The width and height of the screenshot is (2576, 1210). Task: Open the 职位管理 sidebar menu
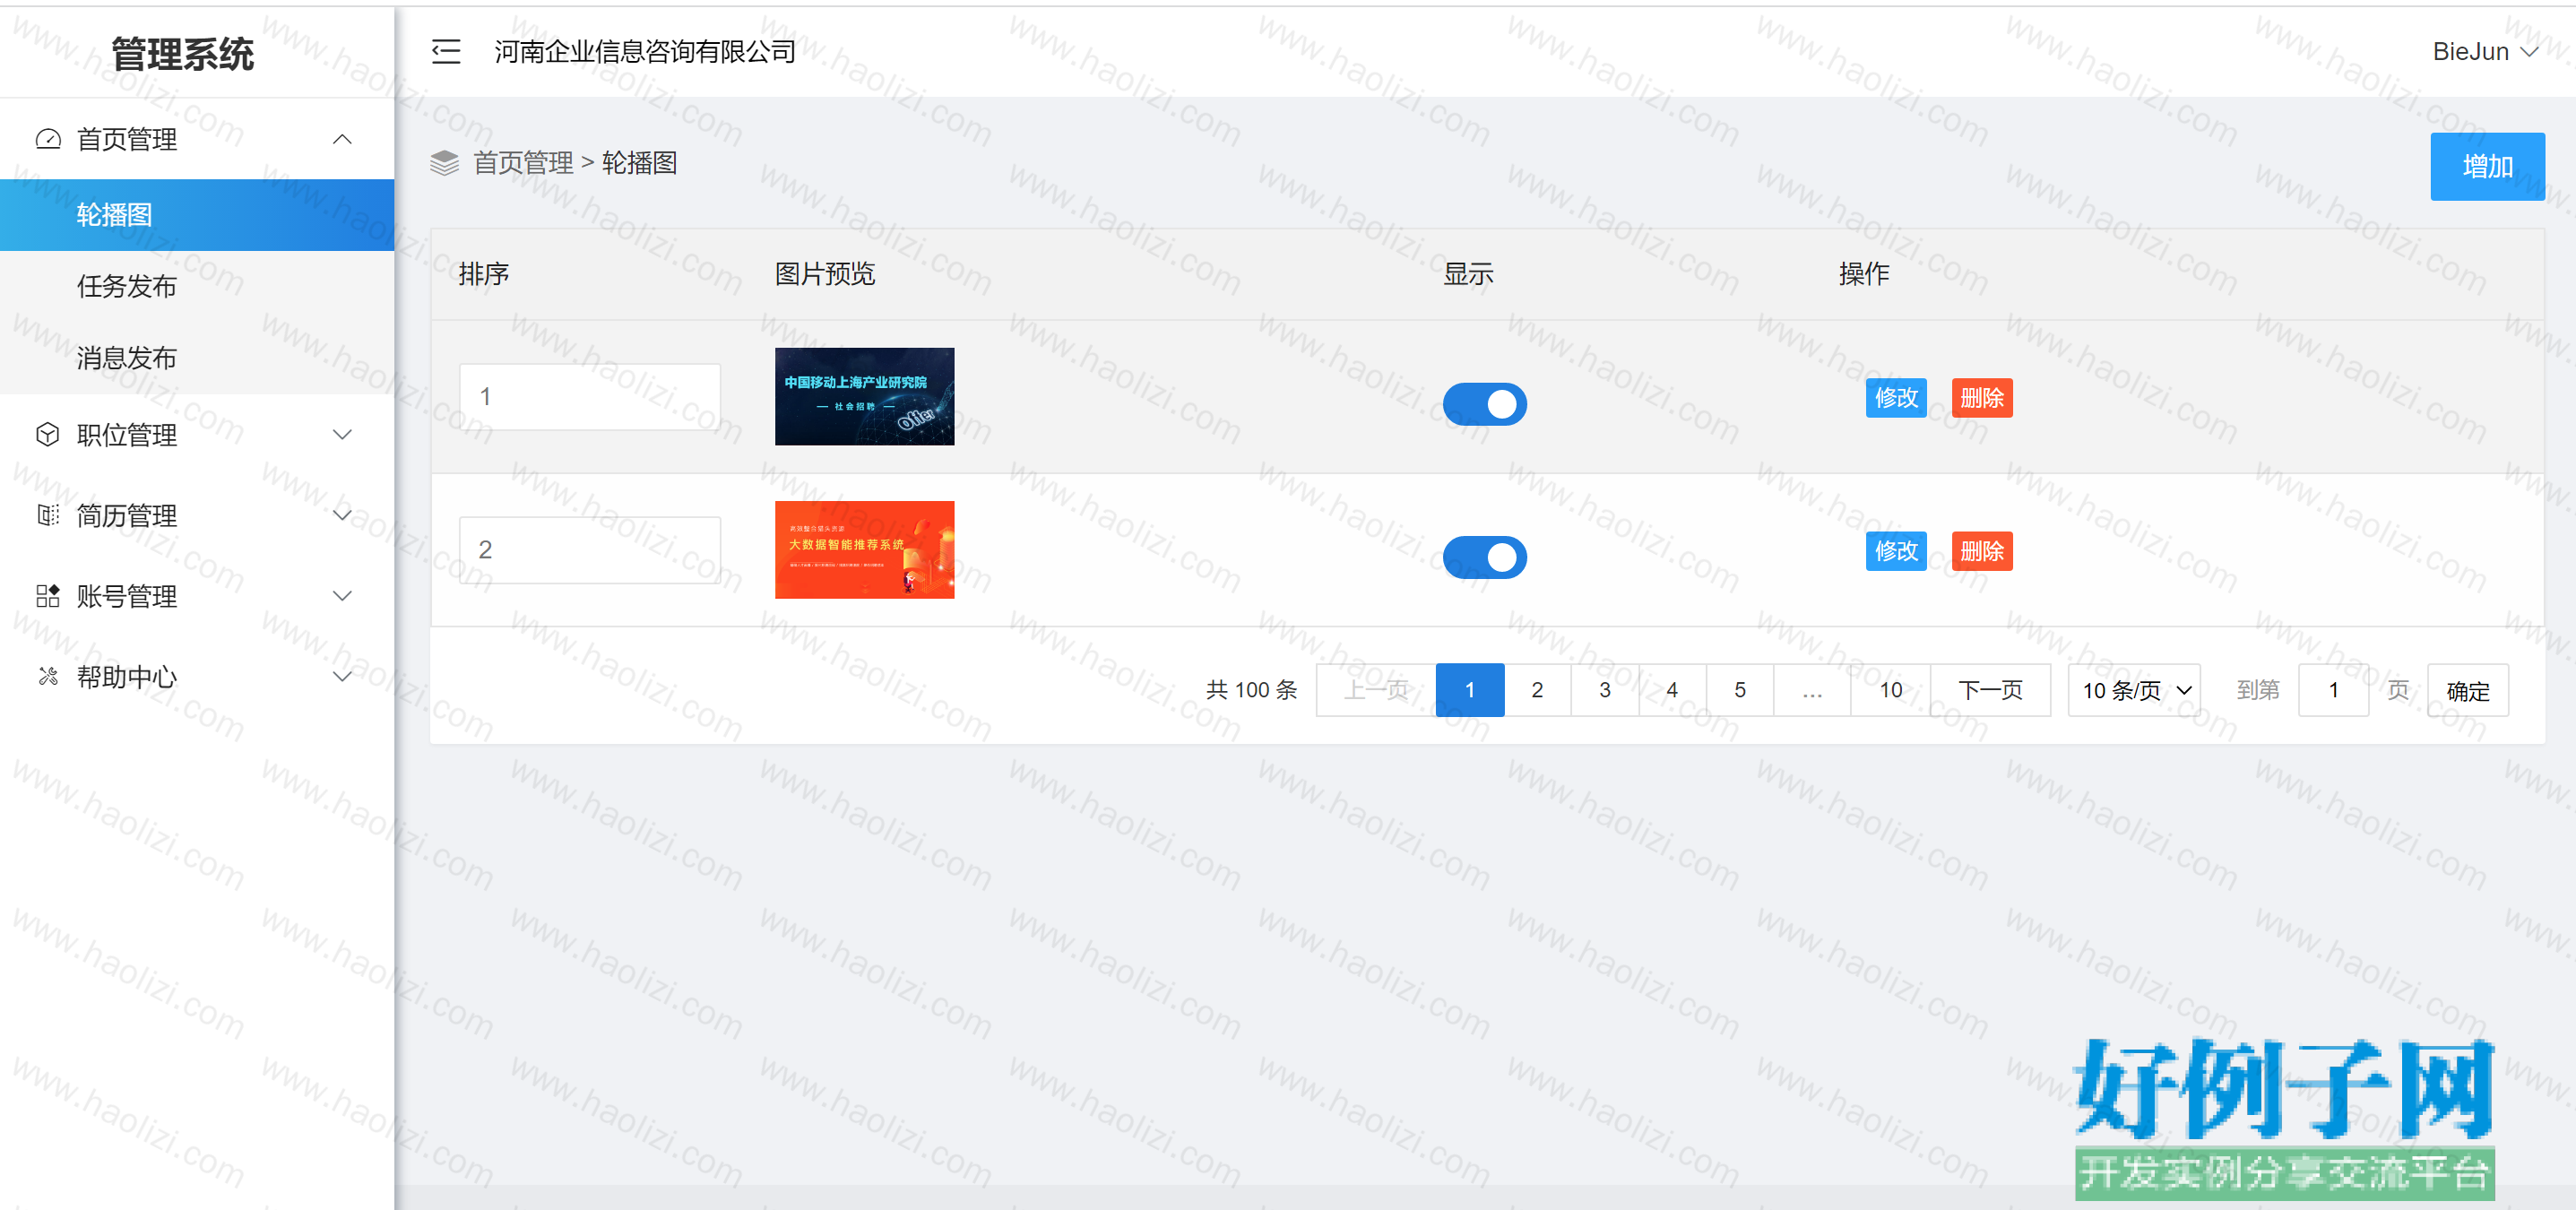coord(197,434)
